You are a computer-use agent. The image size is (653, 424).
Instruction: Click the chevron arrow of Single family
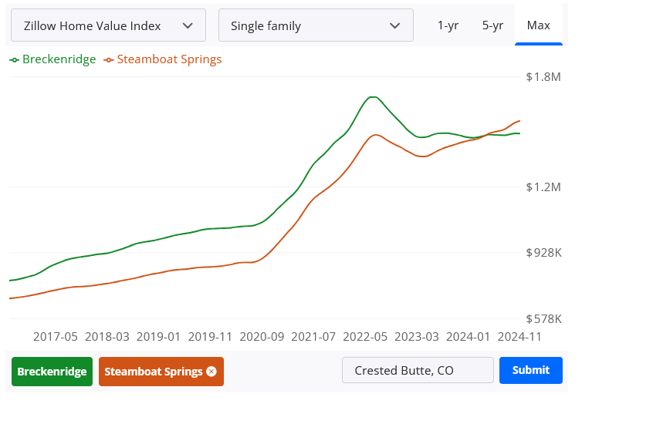coord(394,25)
